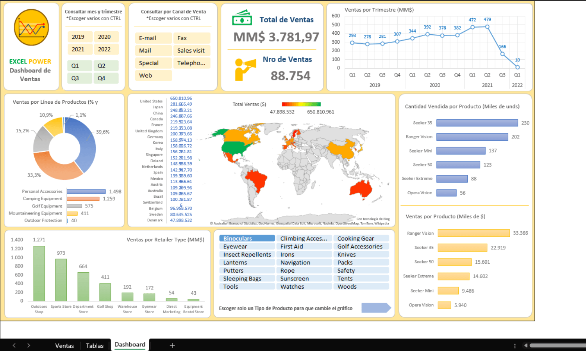Click the megaphone person icon beside Nro de Ventas
This screenshot has height=351, width=586.
click(x=245, y=69)
